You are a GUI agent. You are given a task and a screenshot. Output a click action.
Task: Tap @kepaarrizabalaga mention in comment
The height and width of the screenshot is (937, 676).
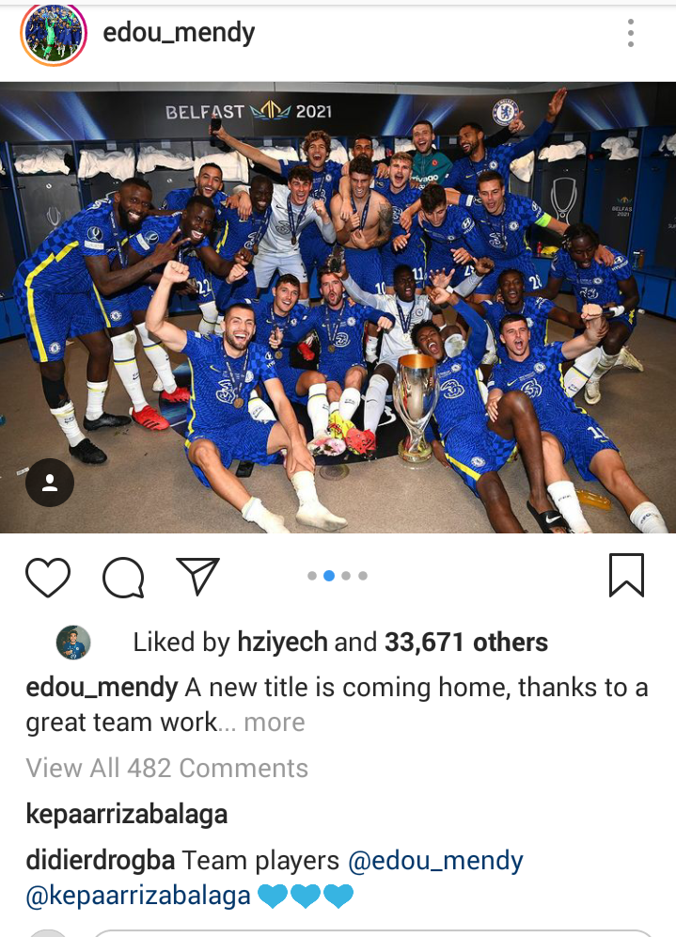click(138, 896)
